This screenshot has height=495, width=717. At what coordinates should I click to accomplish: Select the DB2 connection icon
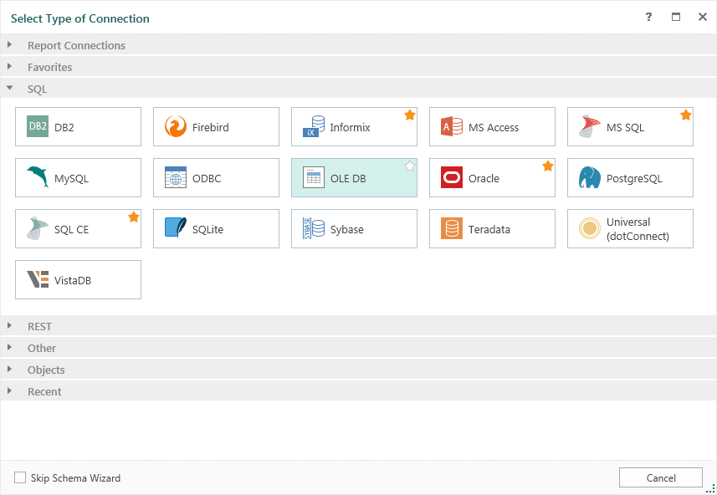[x=38, y=127]
